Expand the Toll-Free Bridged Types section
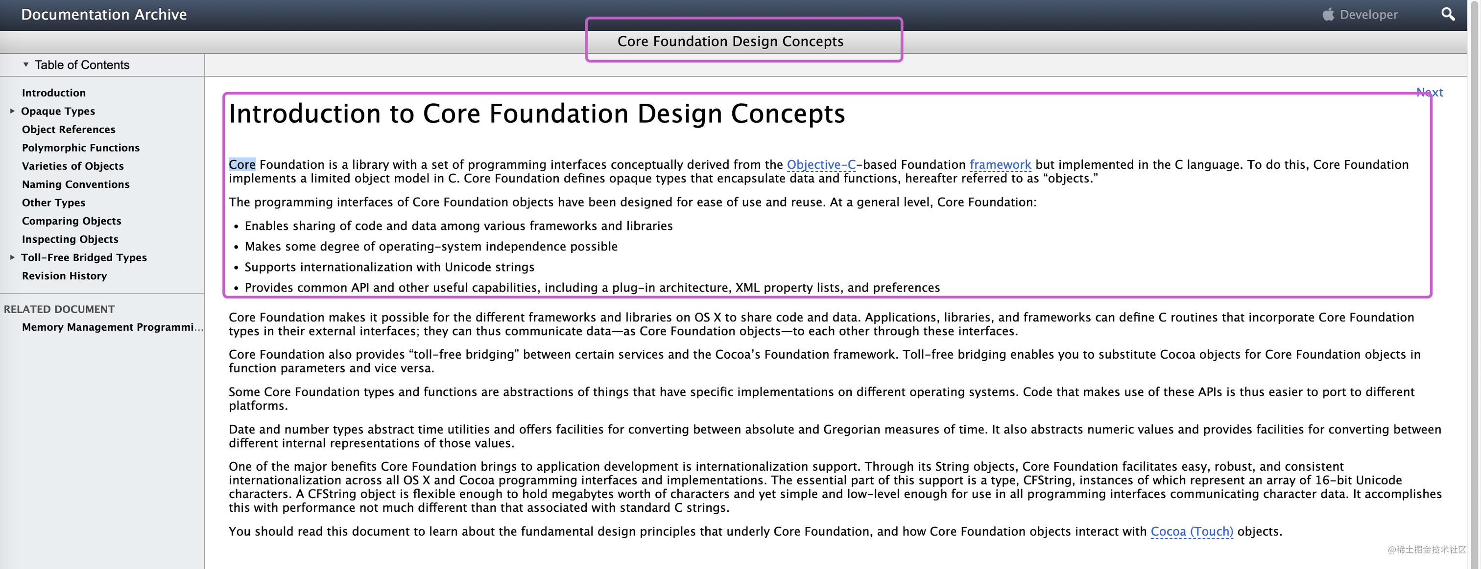Screen dimensions: 1481x569 12,257
